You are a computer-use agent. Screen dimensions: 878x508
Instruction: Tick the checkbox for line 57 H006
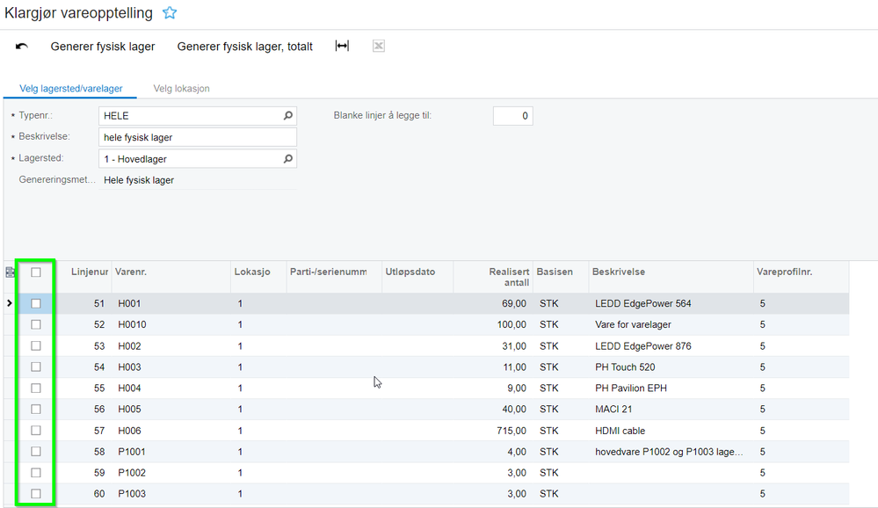click(36, 430)
